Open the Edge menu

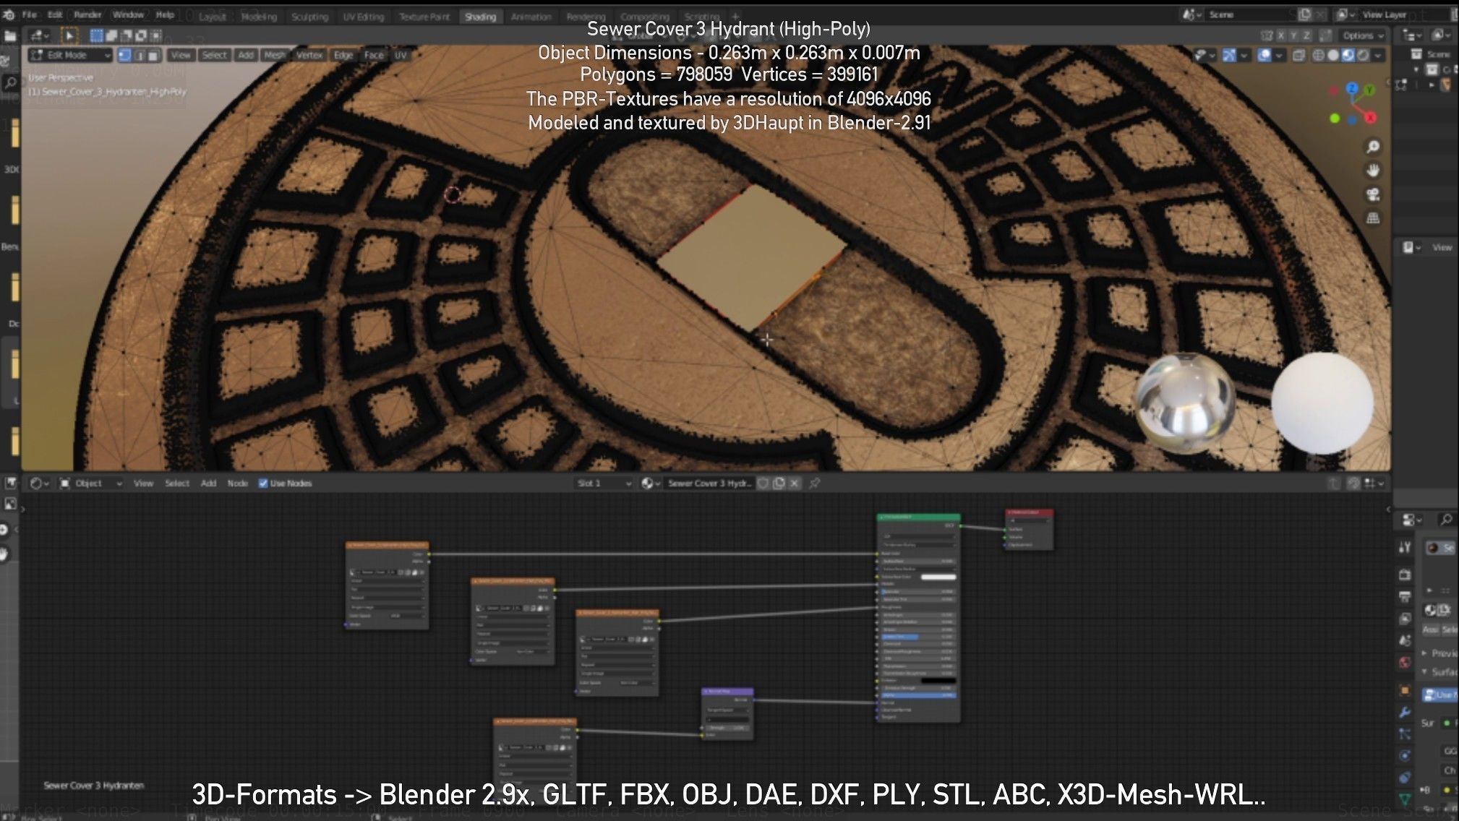click(343, 55)
